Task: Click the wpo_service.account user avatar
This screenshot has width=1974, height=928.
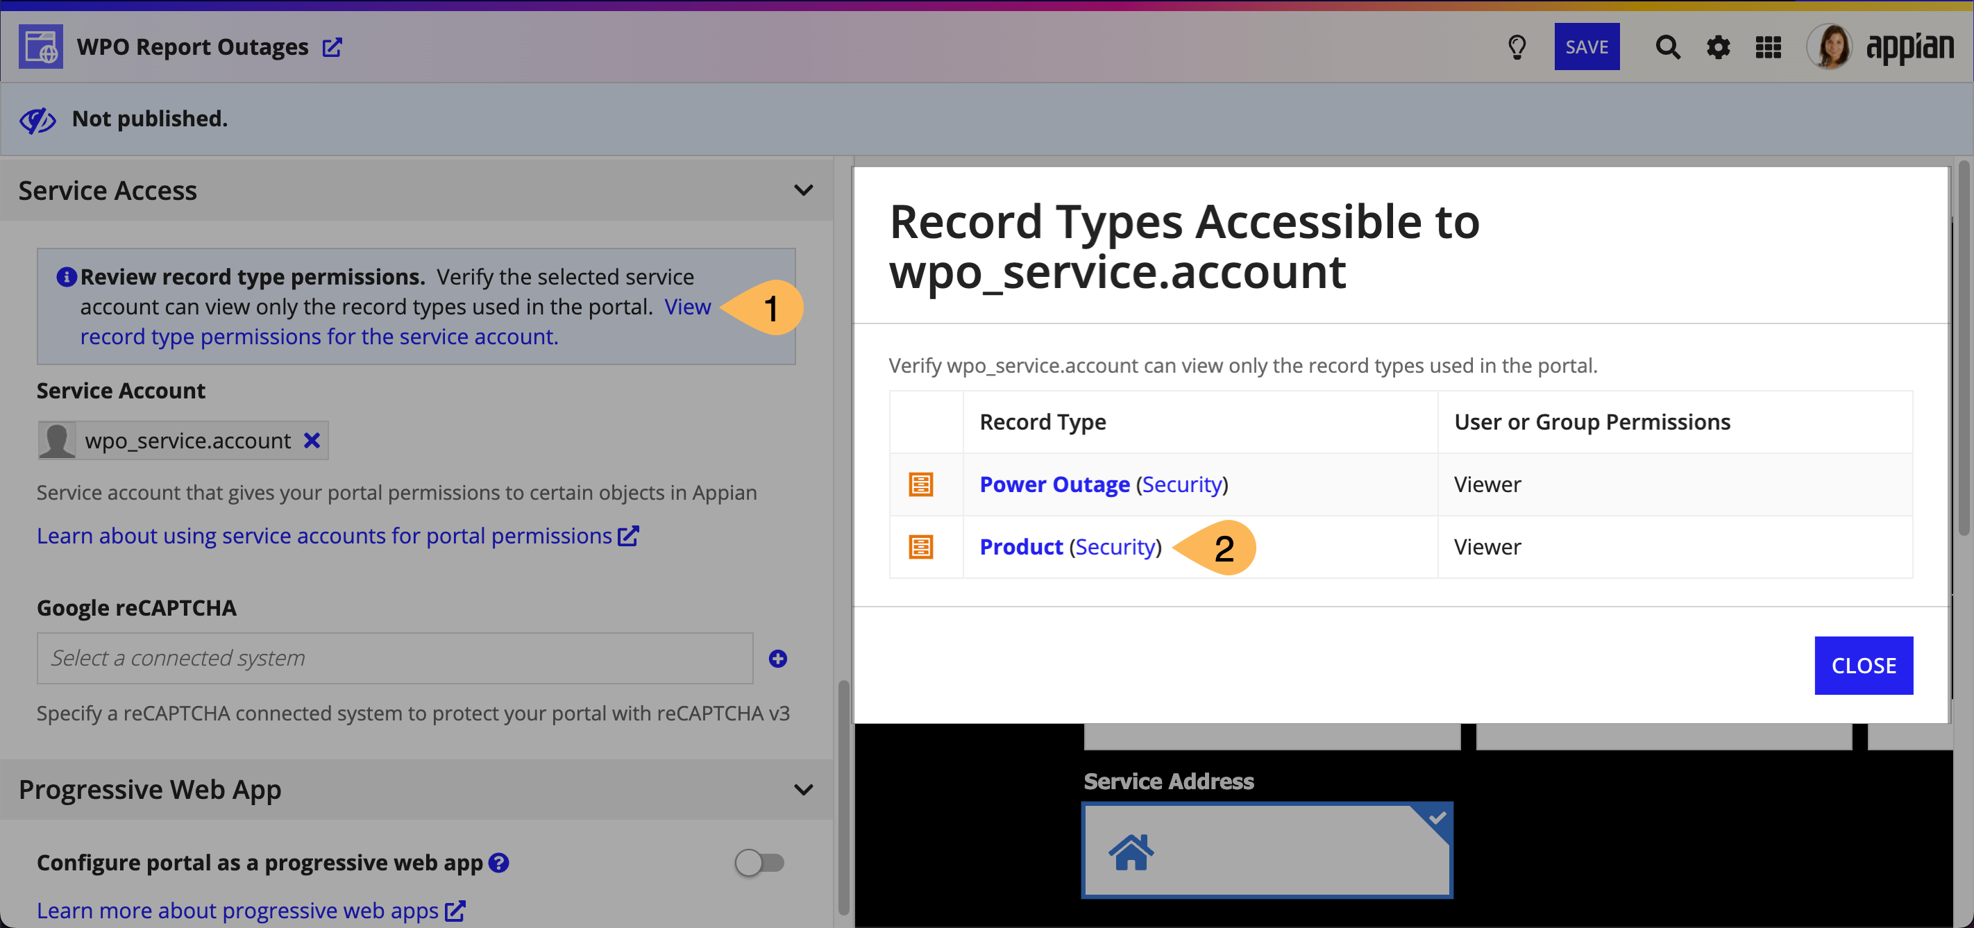Action: coord(58,441)
